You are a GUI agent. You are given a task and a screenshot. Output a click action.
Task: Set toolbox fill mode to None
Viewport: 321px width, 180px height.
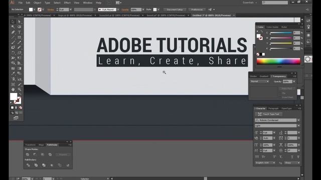[21, 107]
